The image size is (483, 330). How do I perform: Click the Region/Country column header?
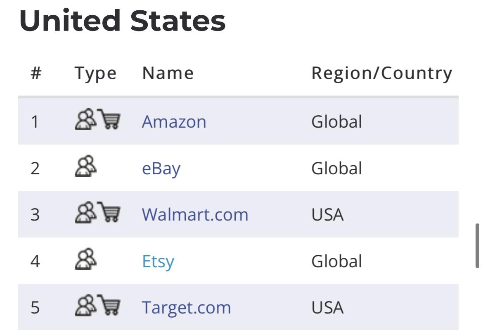tap(382, 74)
